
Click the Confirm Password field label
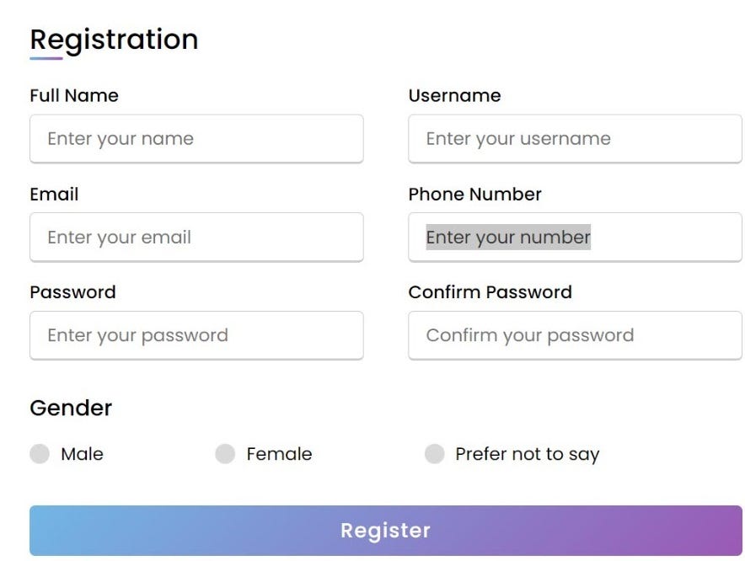coord(490,292)
